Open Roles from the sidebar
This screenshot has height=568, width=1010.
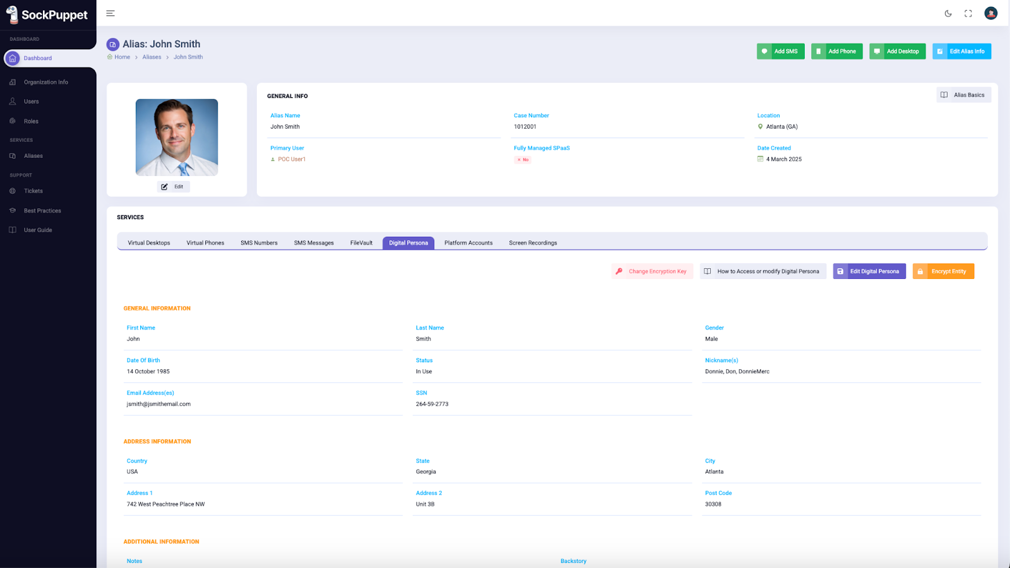click(x=31, y=121)
